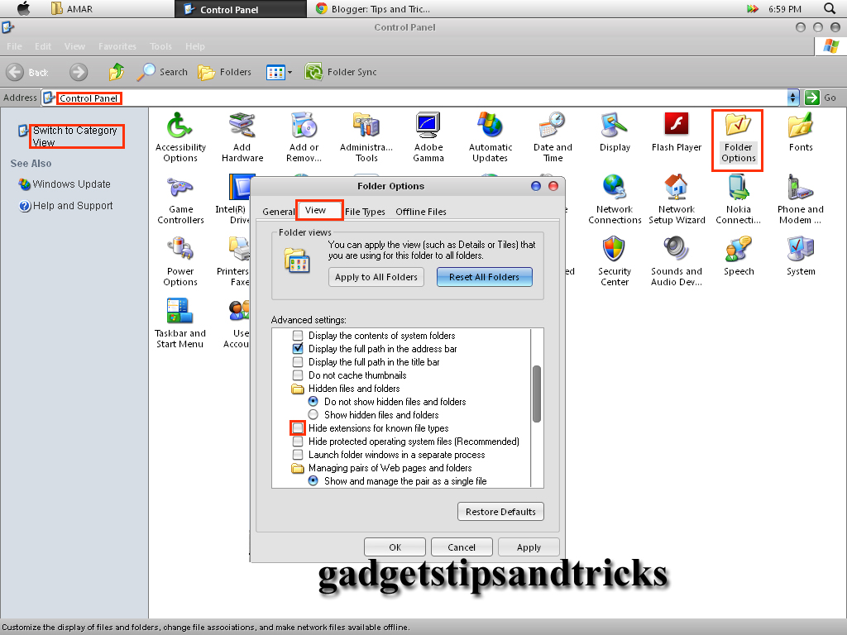Select Show hidden files and folders

313,414
